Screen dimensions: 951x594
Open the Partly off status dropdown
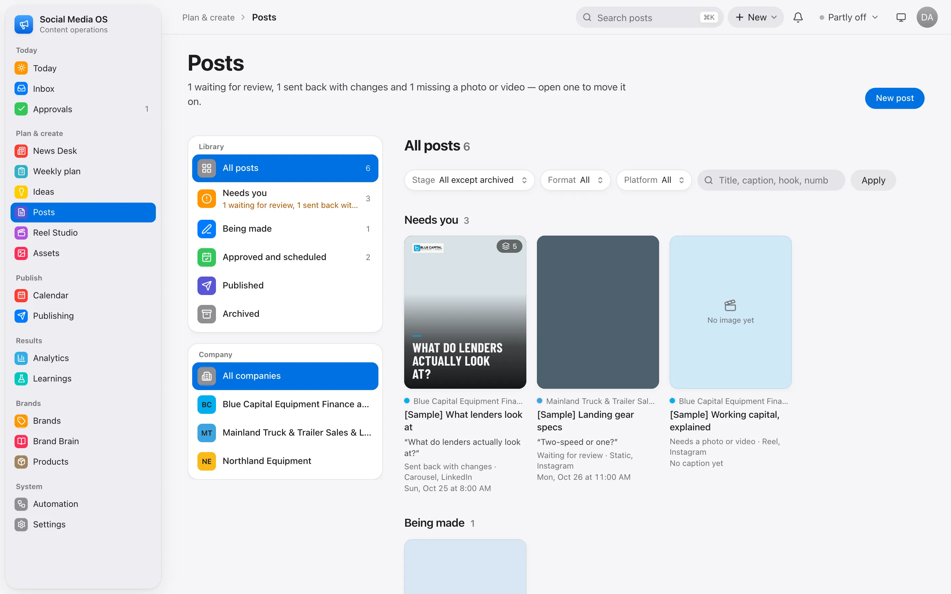[x=849, y=17]
